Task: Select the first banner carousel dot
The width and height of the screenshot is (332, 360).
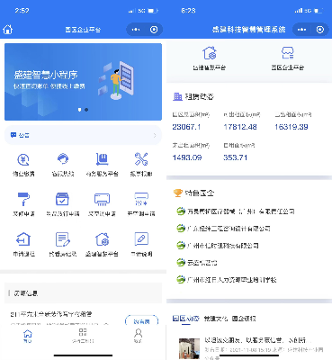Action: (79, 110)
